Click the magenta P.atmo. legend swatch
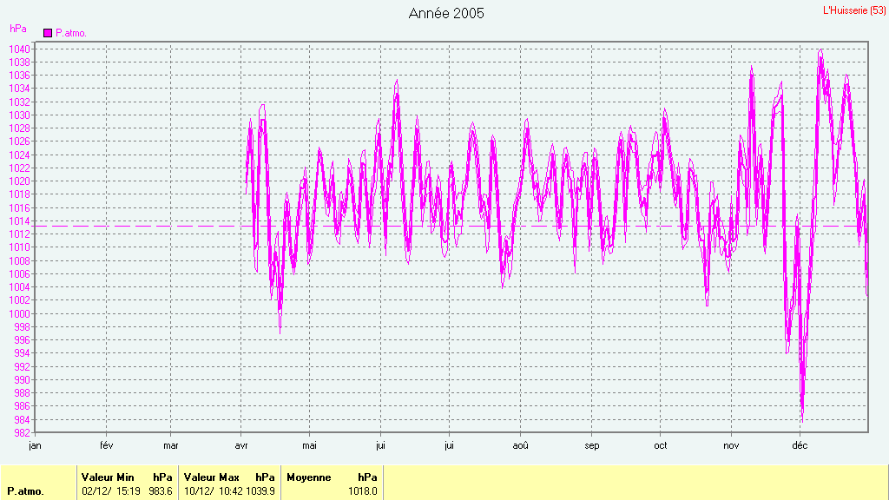 [48, 33]
